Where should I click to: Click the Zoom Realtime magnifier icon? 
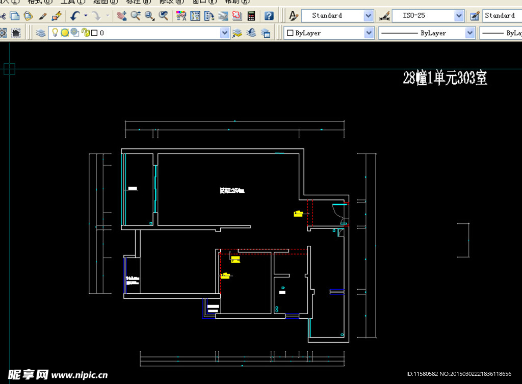(x=136, y=16)
